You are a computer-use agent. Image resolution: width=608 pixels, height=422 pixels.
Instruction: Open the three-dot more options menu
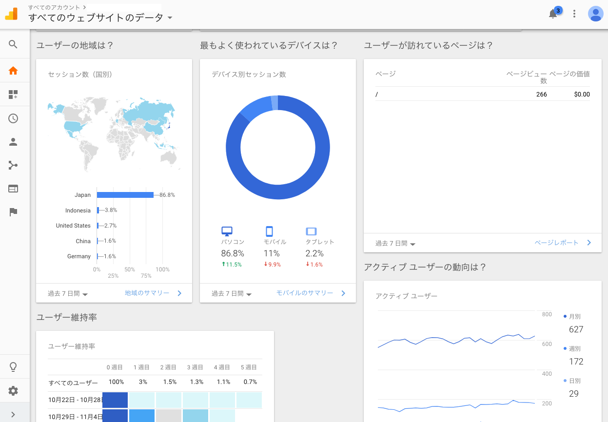click(575, 14)
